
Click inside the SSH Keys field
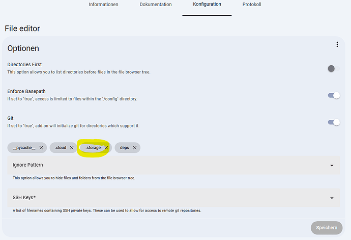tap(173, 198)
